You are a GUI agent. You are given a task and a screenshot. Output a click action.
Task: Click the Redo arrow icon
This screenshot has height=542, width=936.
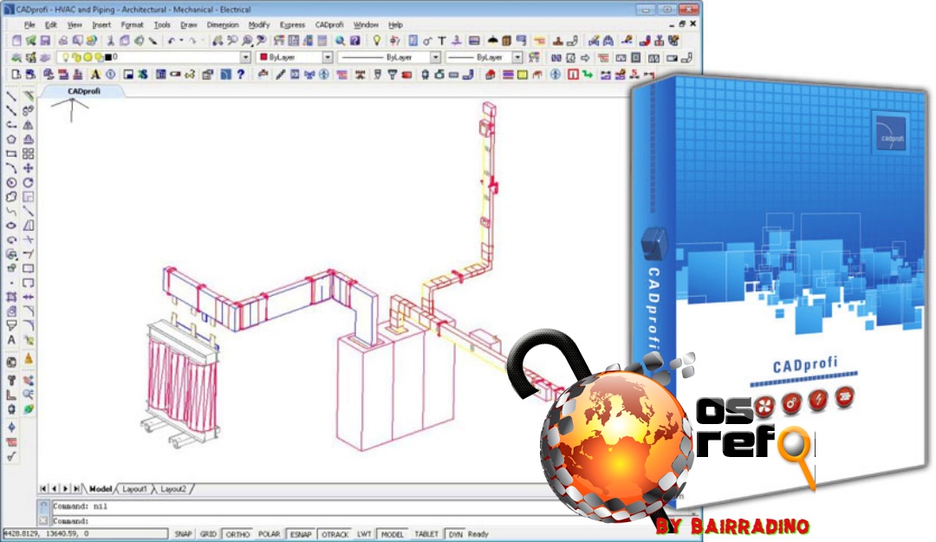point(192,41)
